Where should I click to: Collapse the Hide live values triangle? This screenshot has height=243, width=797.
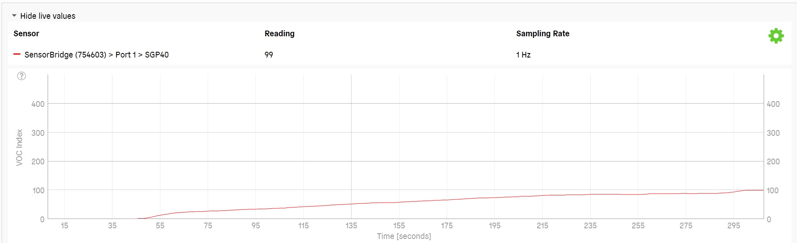click(14, 16)
